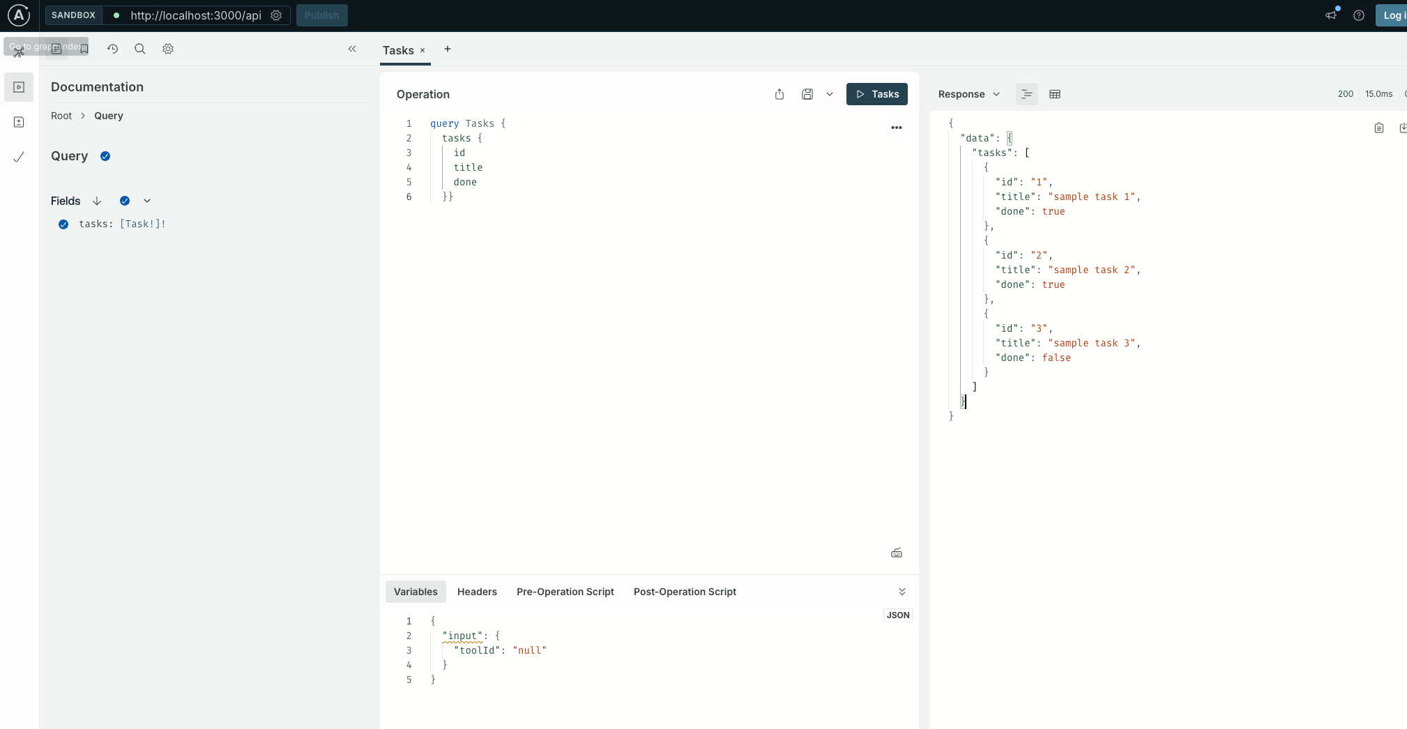
Task: Open the help question mark icon
Action: click(x=1359, y=15)
